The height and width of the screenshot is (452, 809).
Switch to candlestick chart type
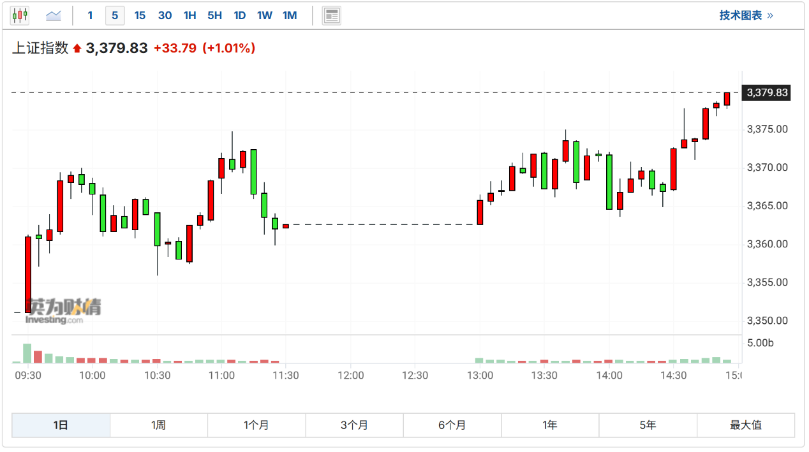20,15
